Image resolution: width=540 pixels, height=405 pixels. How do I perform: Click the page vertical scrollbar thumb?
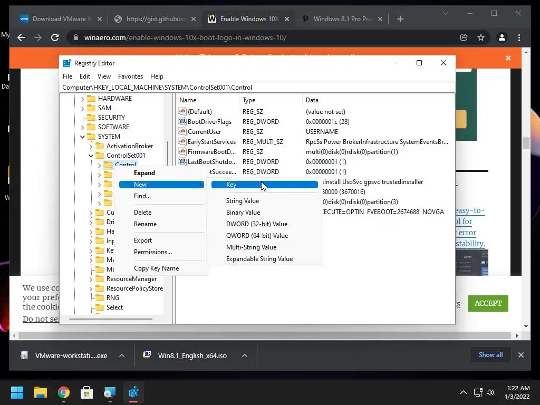coord(526,142)
